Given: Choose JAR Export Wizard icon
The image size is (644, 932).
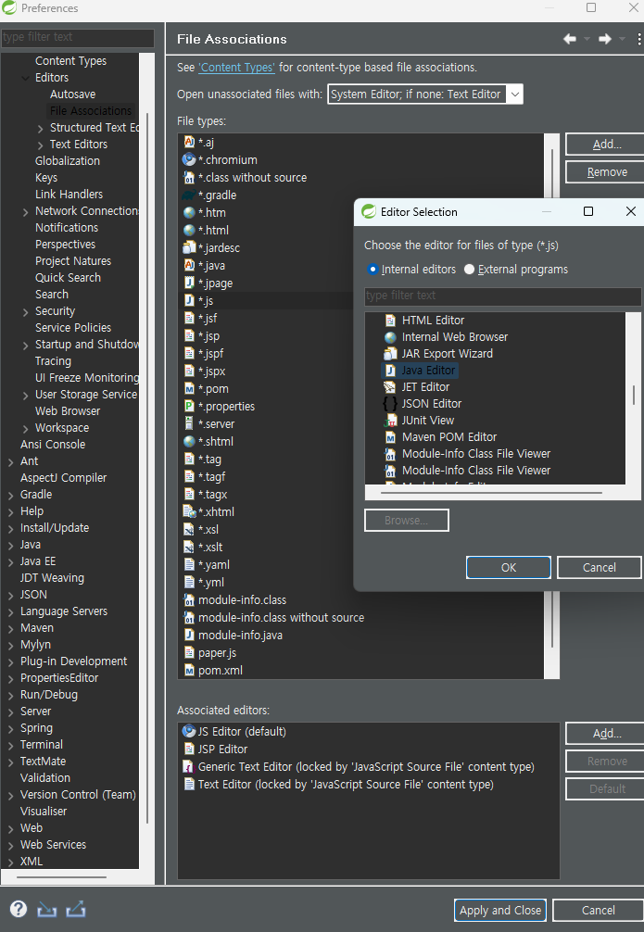Looking at the screenshot, I should [390, 354].
